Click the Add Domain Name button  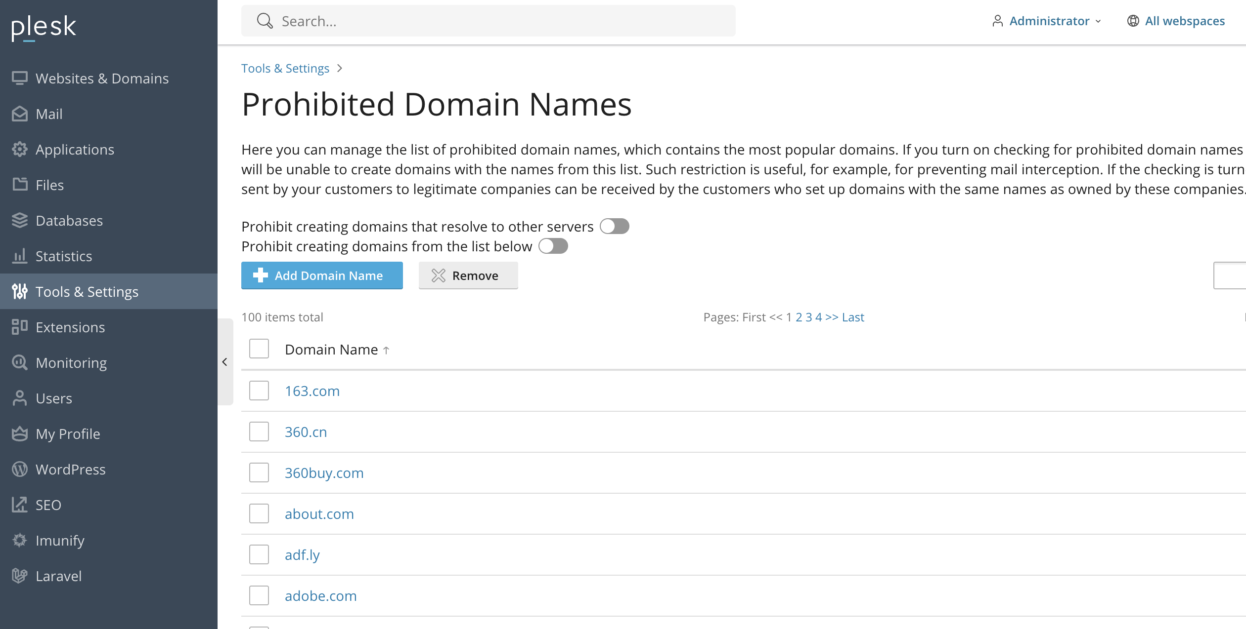pos(321,275)
